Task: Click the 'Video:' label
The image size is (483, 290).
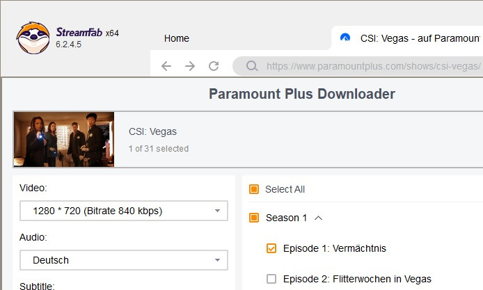Action: pos(33,188)
